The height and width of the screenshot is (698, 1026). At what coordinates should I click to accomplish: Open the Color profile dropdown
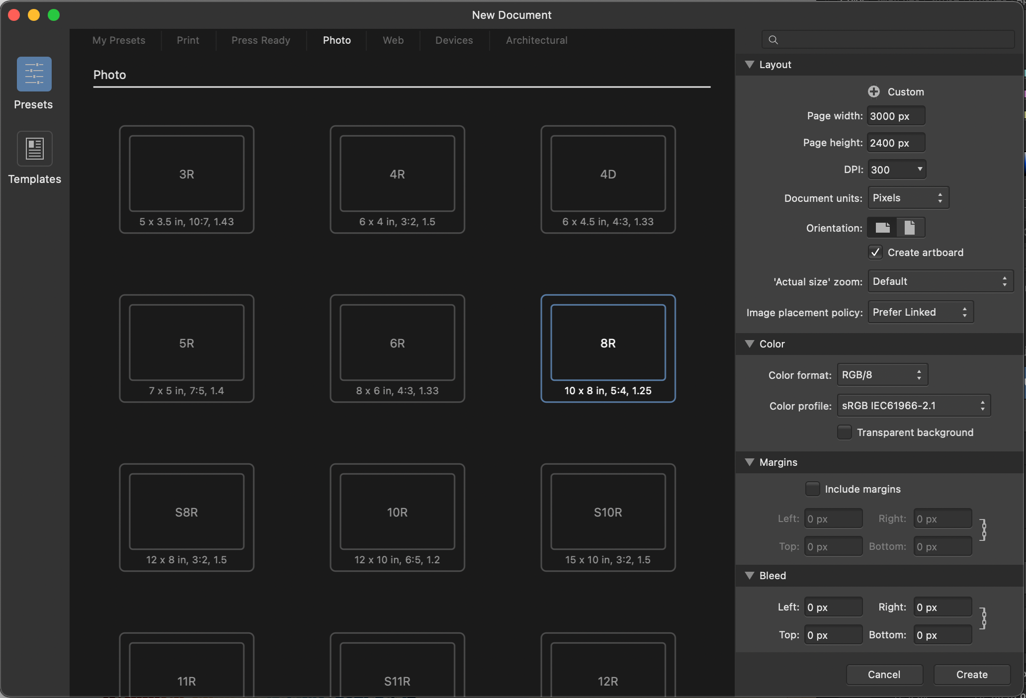913,406
